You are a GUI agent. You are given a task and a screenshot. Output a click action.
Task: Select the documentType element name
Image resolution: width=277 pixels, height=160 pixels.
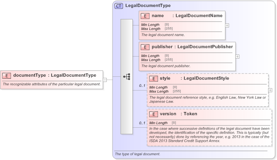click(30, 75)
